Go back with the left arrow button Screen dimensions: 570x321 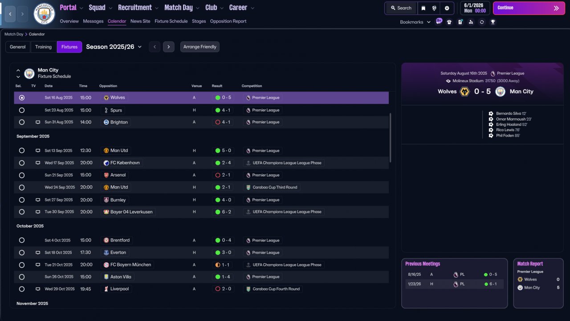pyautogui.click(x=10, y=14)
